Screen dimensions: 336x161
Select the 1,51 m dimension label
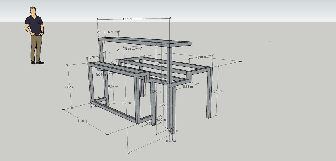tap(127, 19)
